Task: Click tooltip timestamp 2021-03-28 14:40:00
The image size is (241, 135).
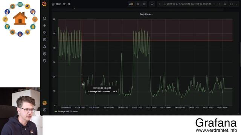Action: point(102,88)
